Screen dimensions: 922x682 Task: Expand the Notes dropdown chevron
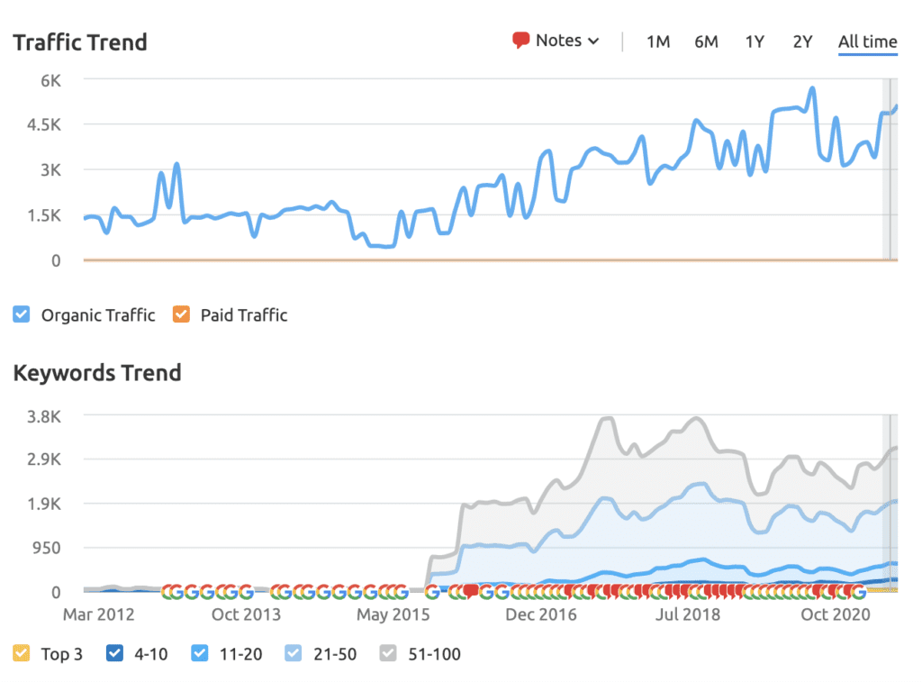(x=594, y=41)
